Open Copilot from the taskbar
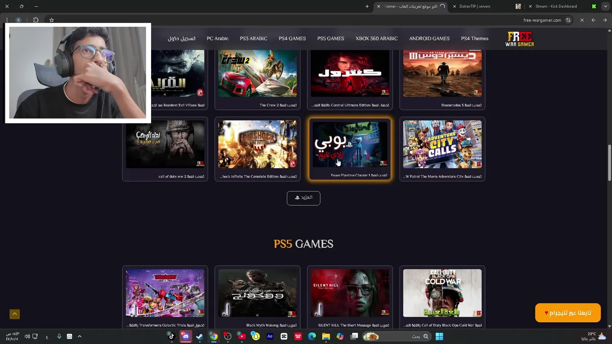 [340, 336]
